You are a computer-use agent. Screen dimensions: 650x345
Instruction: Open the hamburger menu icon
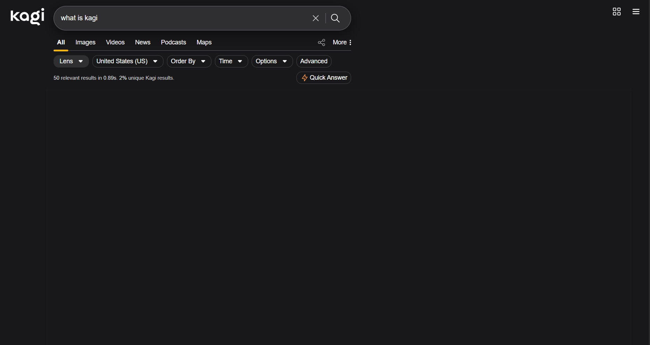point(636,12)
